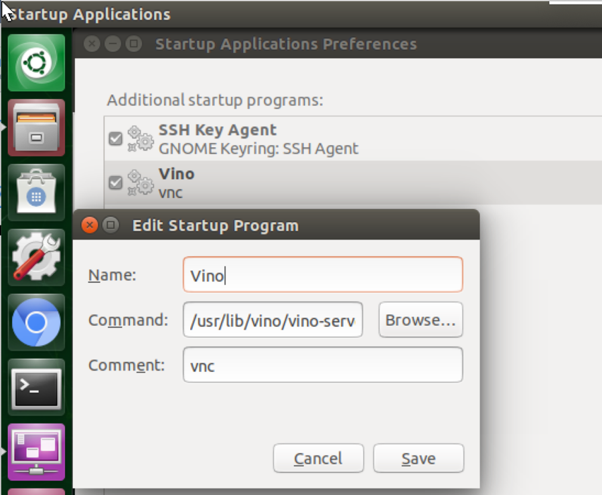This screenshot has height=495, width=602.
Task: Maximize the Startup Applications Preferences window
Action: [134, 43]
